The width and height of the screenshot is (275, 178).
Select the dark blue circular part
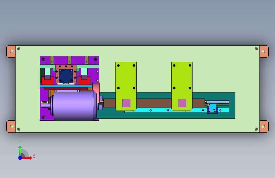(66, 76)
